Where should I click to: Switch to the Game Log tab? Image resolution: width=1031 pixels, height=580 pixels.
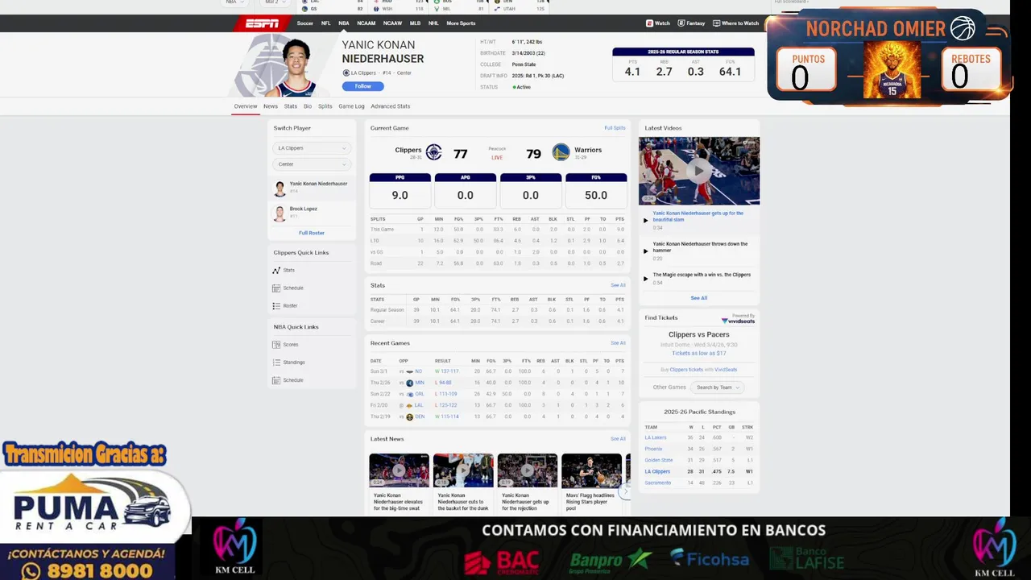351,106
